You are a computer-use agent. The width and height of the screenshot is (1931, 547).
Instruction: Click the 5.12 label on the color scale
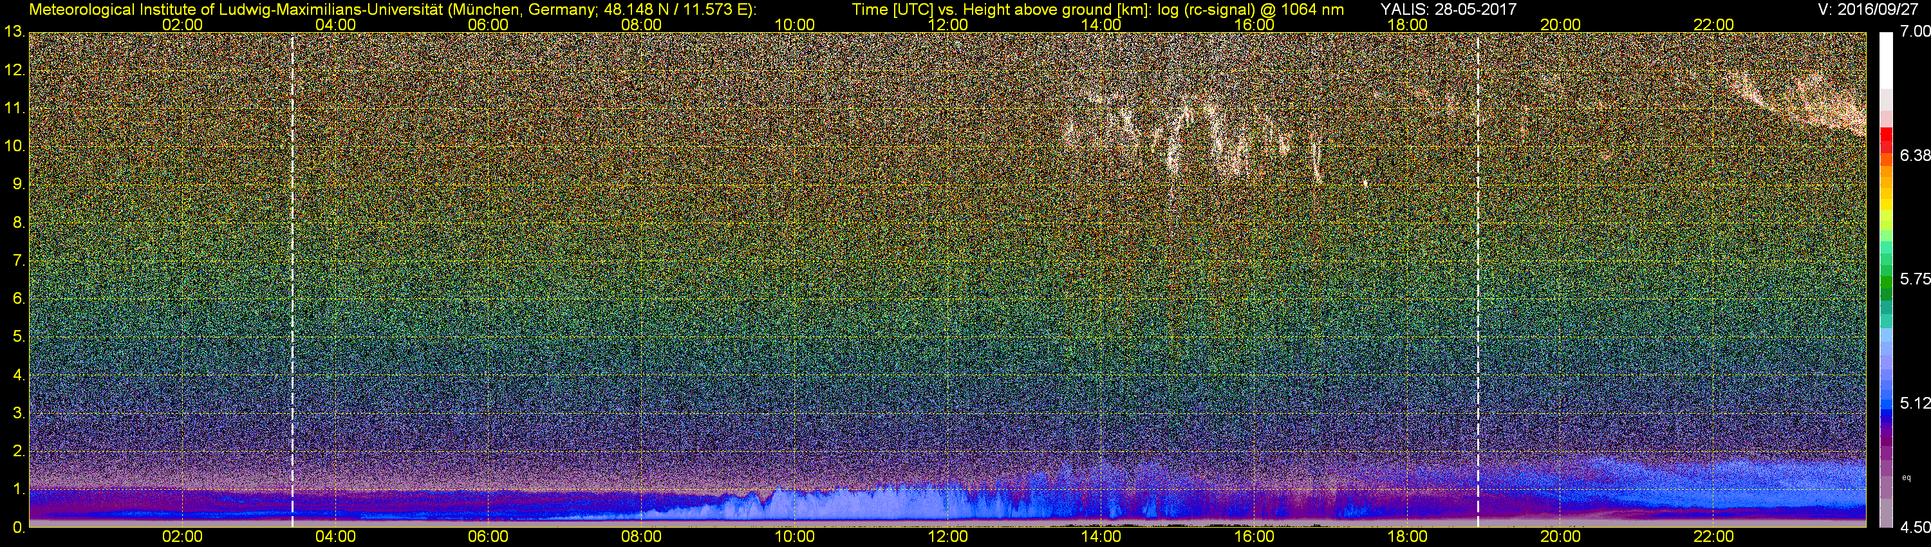coord(1916,403)
